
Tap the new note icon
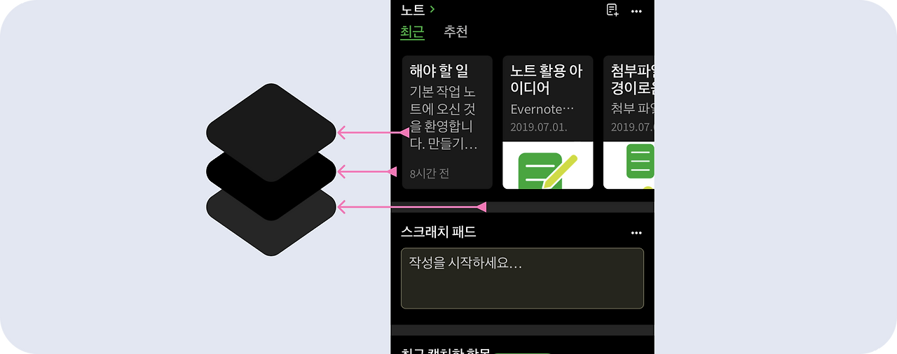tap(612, 10)
